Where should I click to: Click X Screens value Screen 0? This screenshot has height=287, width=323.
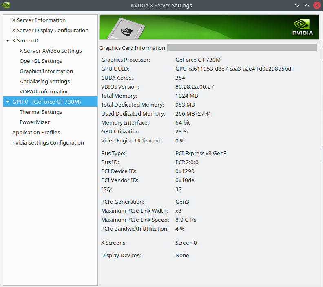pos(186,243)
